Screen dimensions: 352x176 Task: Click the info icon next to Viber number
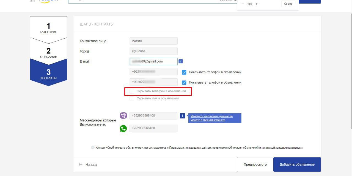tap(182, 116)
